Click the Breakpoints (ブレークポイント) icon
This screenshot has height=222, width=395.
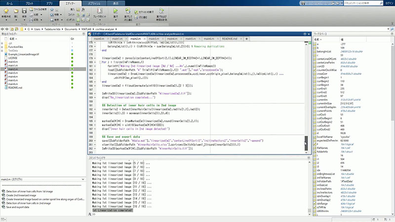pos(100,11)
